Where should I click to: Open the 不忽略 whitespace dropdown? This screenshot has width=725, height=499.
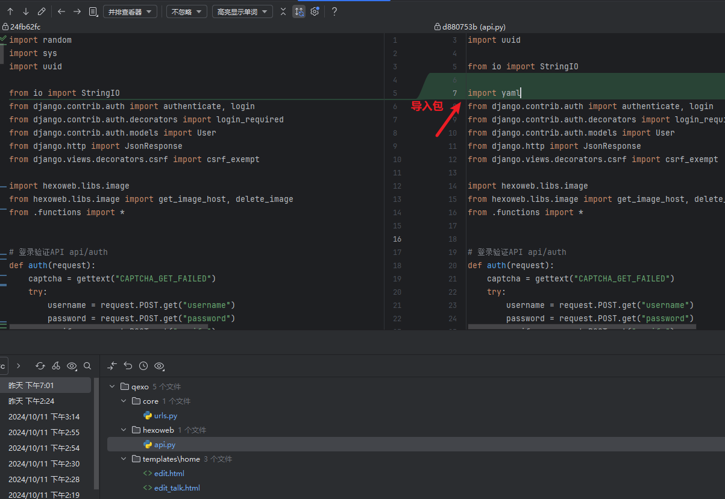(x=187, y=11)
